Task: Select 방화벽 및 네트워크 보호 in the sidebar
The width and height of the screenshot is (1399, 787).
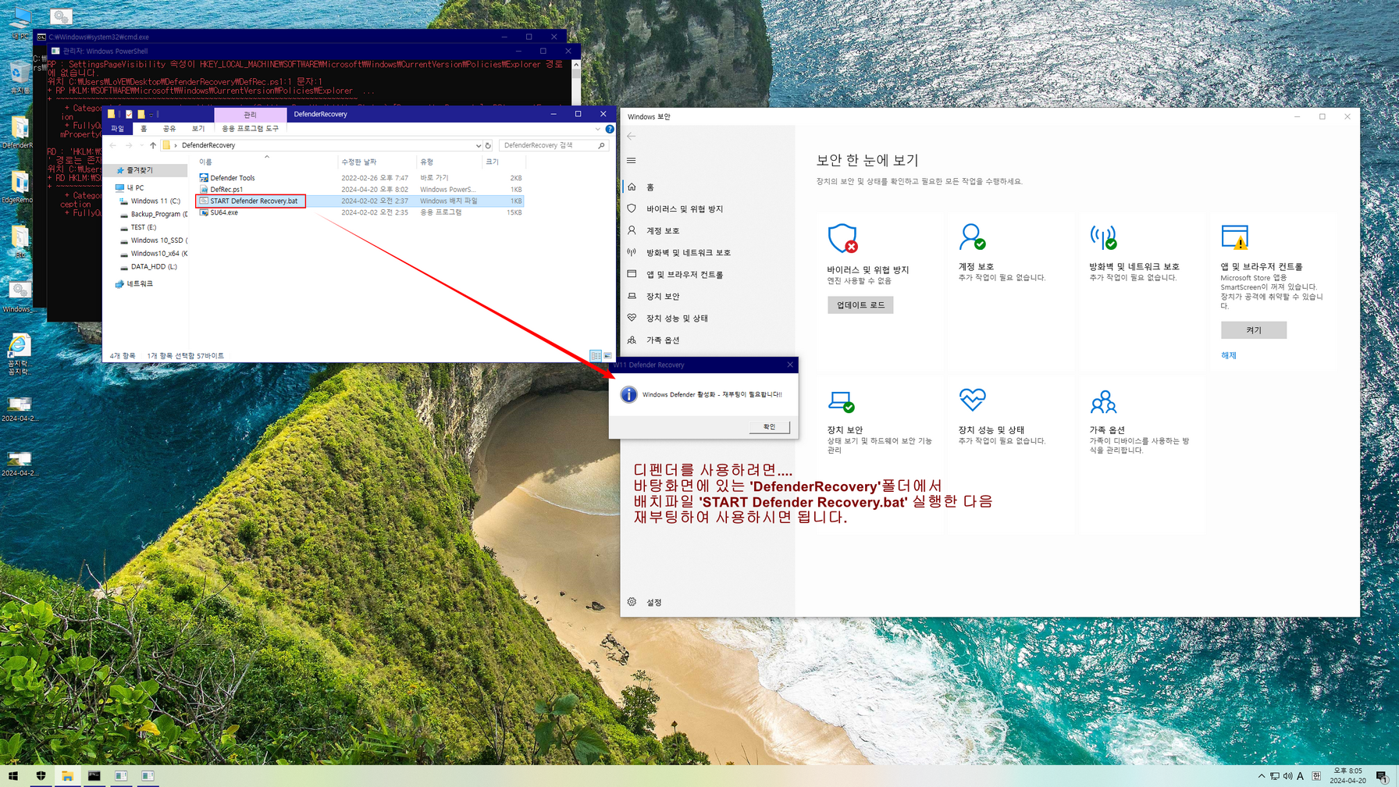Action: (707, 253)
